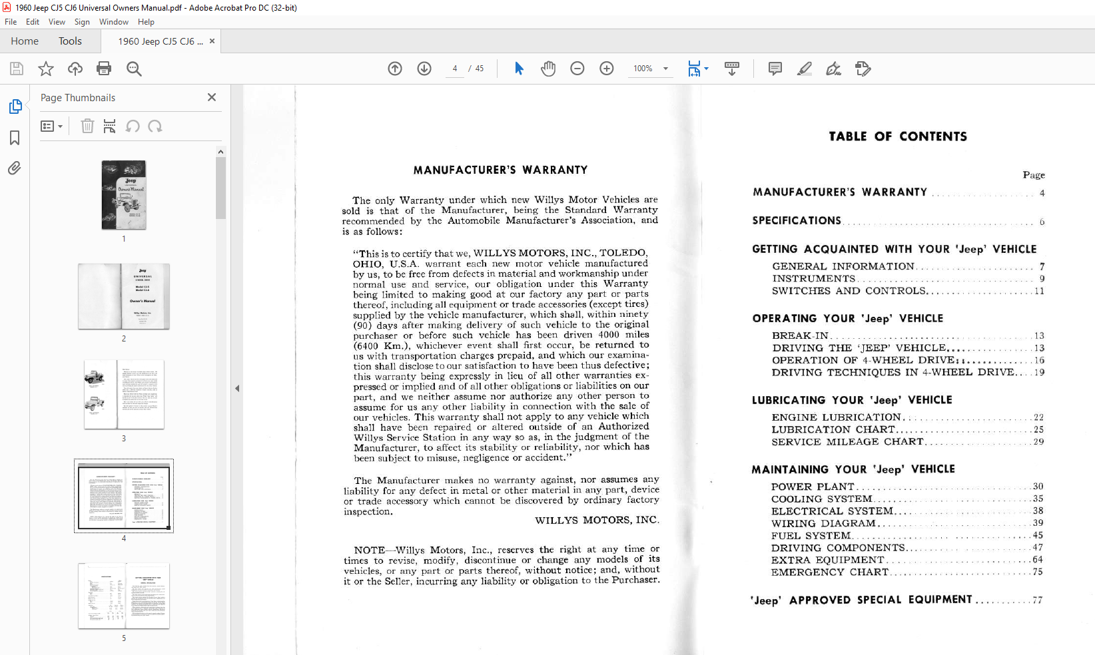Image resolution: width=1095 pixels, height=655 pixels.
Task: Select page 1 cover thumbnail
Action: [x=124, y=195]
